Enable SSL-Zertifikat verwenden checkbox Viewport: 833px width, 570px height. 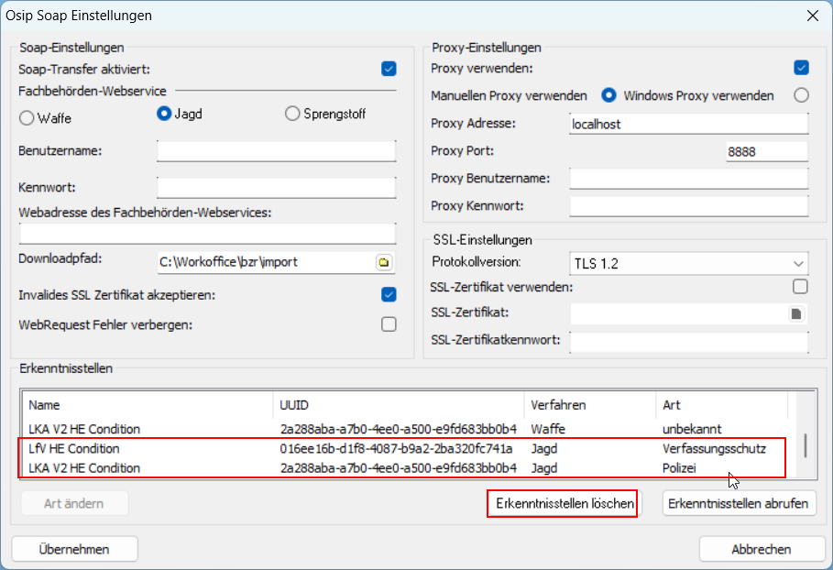(x=801, y=287)
